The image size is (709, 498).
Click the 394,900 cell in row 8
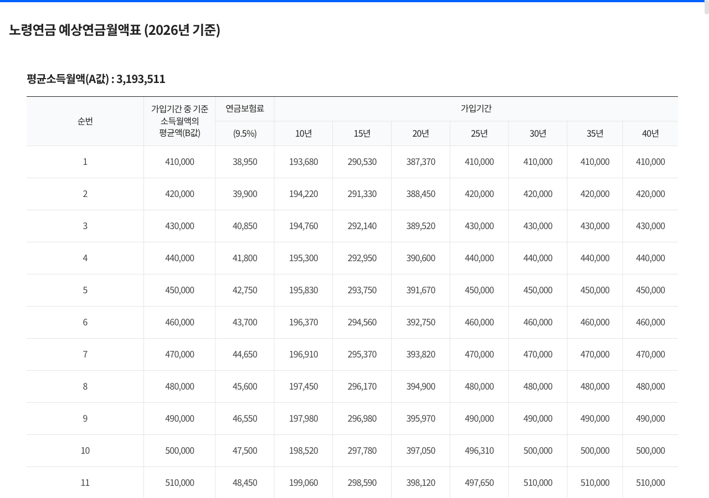click(x=421, y=387)
